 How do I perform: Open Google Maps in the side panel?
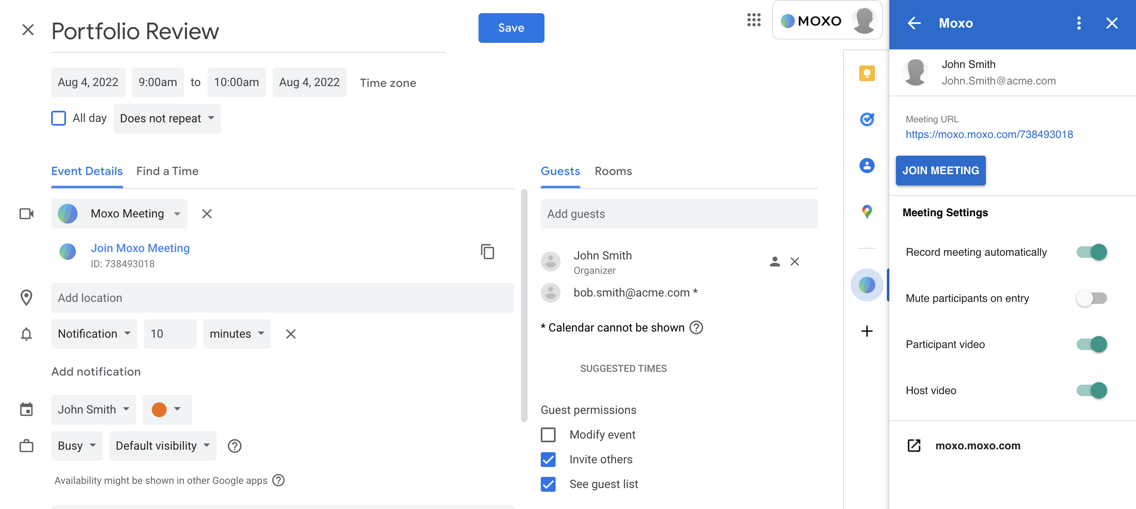(x=867, y=212)
